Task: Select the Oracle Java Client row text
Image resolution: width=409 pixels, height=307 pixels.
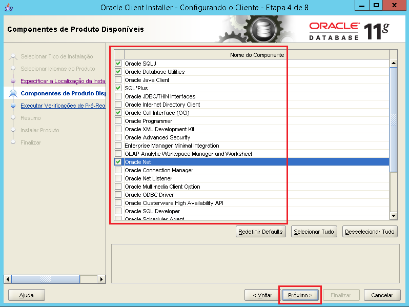Action: tap(147, 80)
